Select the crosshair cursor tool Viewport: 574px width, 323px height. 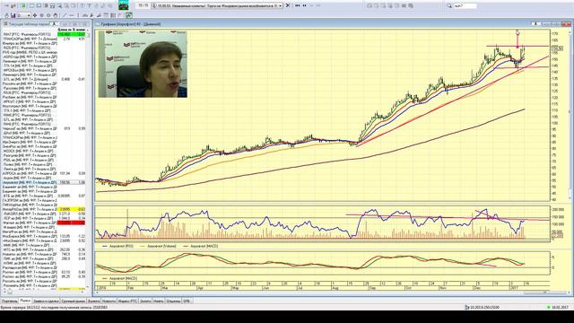(35, 15)
